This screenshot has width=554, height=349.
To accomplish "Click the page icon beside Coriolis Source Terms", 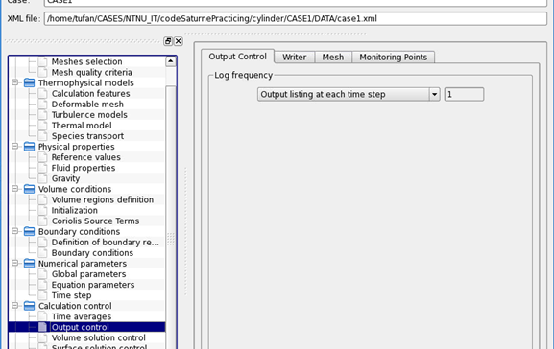I will click(42, 221).
